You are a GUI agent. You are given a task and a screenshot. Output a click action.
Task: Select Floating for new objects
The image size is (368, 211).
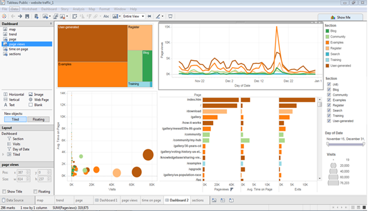39,119
